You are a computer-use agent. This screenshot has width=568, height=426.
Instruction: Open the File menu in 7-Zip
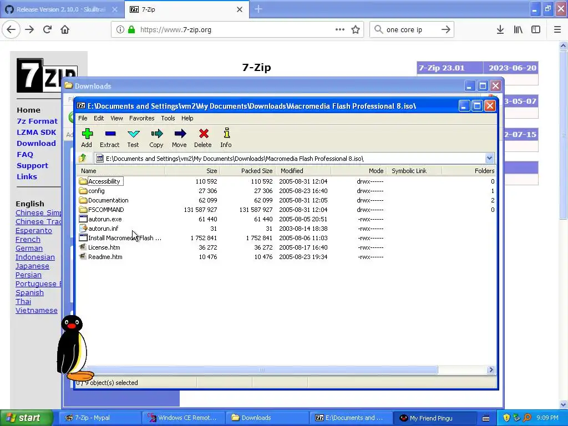[83, 118]
